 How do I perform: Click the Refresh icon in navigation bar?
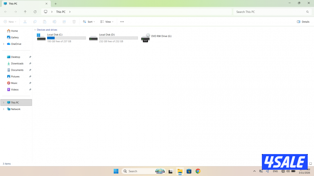tap(35, 12)
